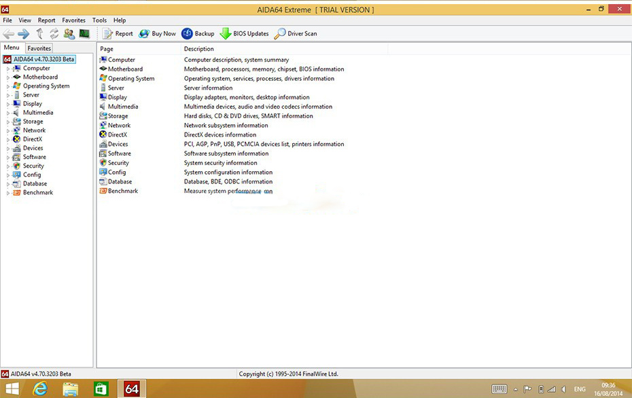The height and width of the screenshot is (398, 632).
Task: Click the Devices page icon in list
Action: (103, 144)
